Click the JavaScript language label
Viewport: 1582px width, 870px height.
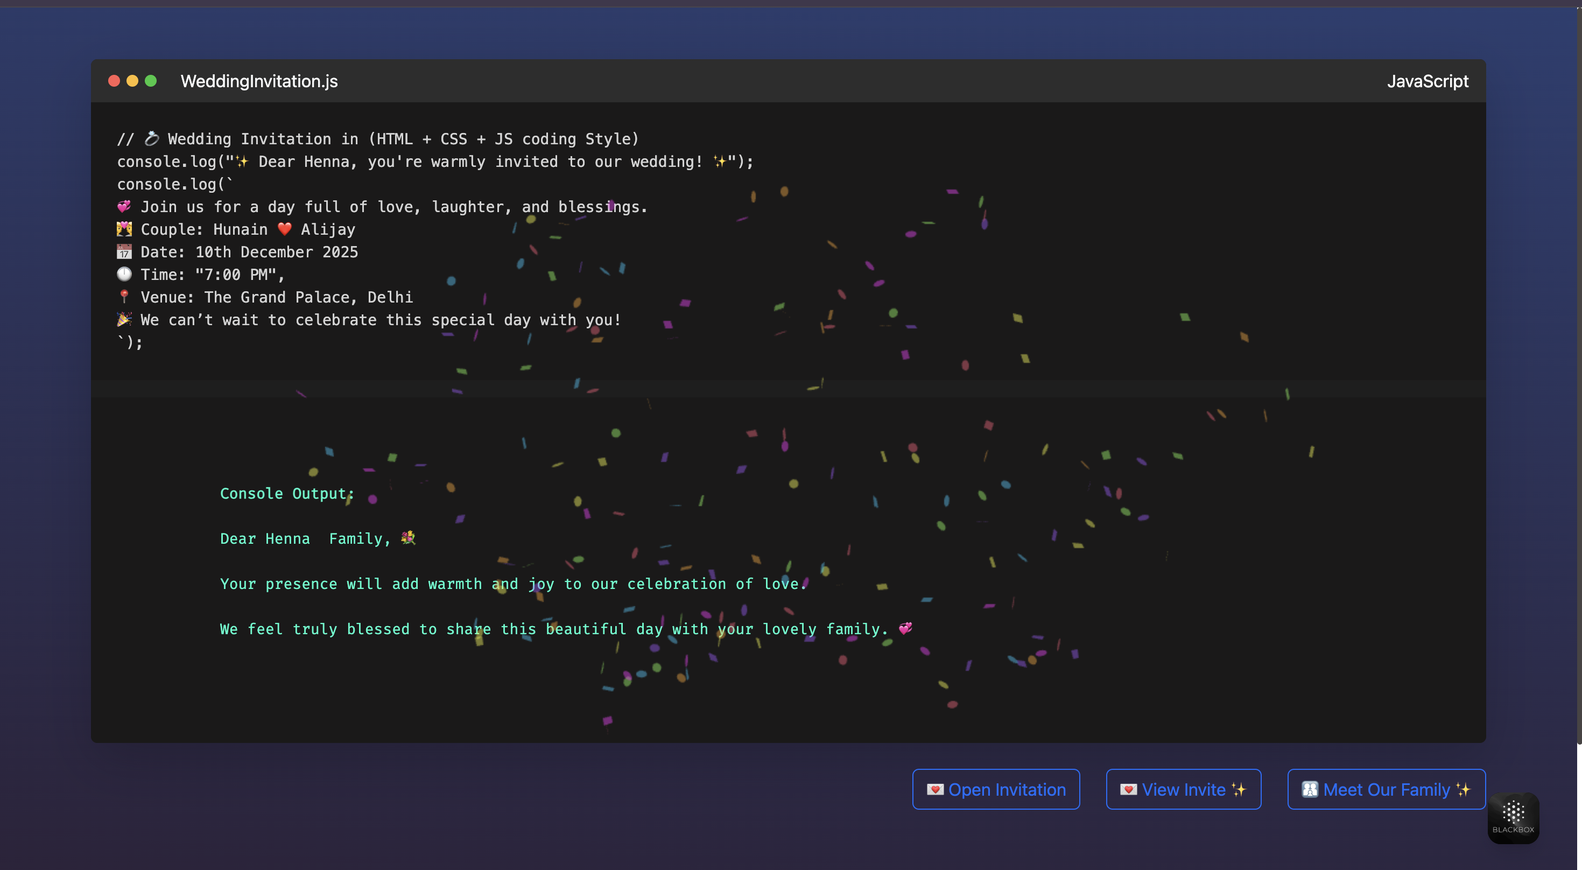(1428, 81)
